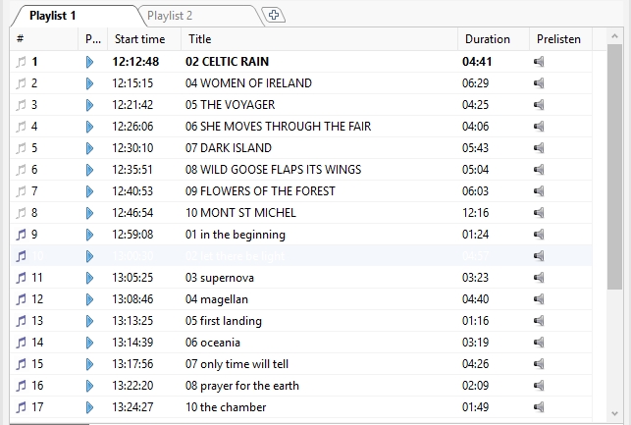Sort by the Title column header

[x=318, y=39]
